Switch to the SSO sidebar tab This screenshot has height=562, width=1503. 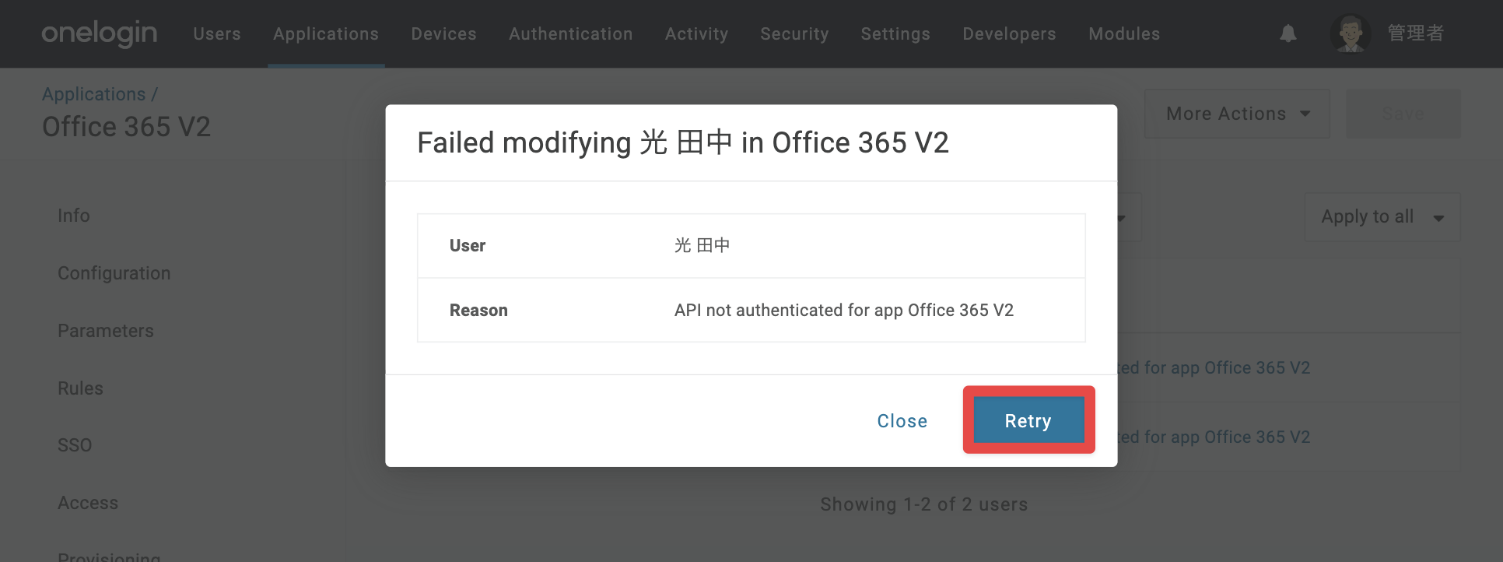click(x=75, y=445)
